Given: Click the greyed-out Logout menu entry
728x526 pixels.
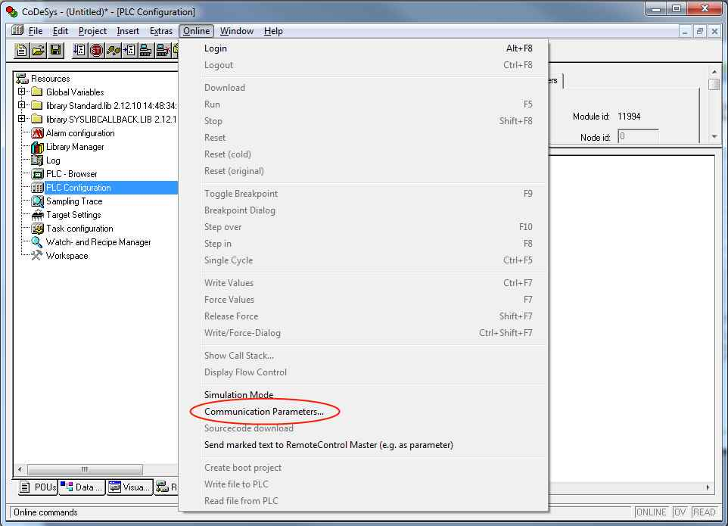Looking at the screenshot, I should 363,65.
